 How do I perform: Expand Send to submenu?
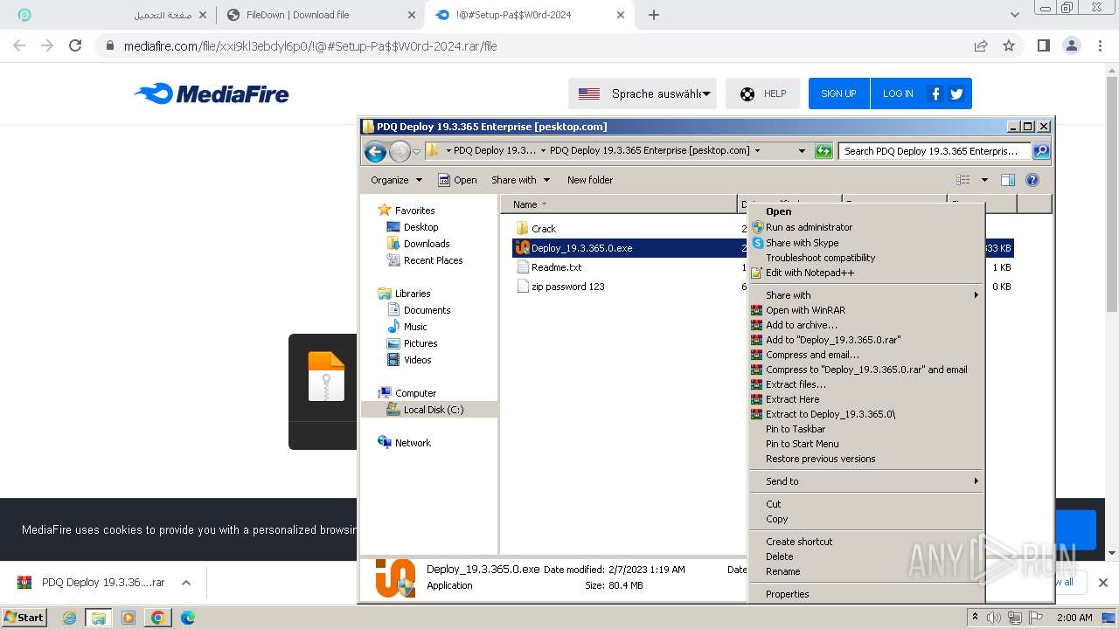click(865, 481)
